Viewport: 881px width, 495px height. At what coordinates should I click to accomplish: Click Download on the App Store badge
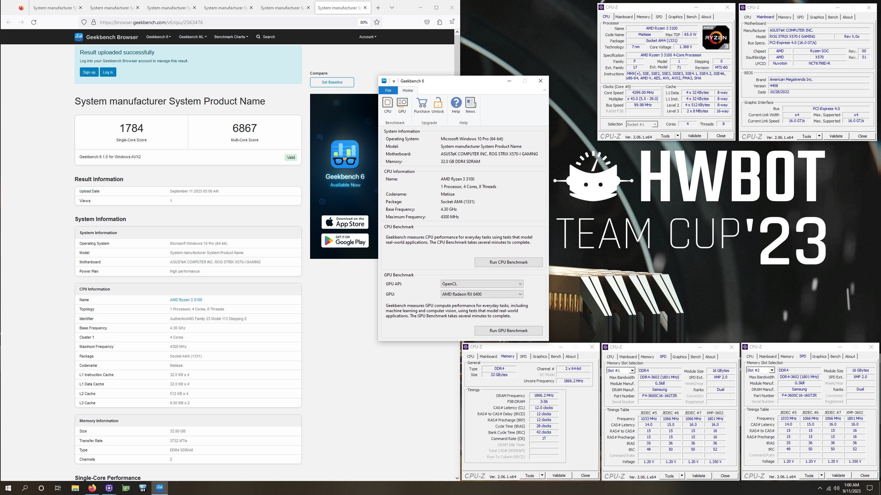[x=345, y=222]
